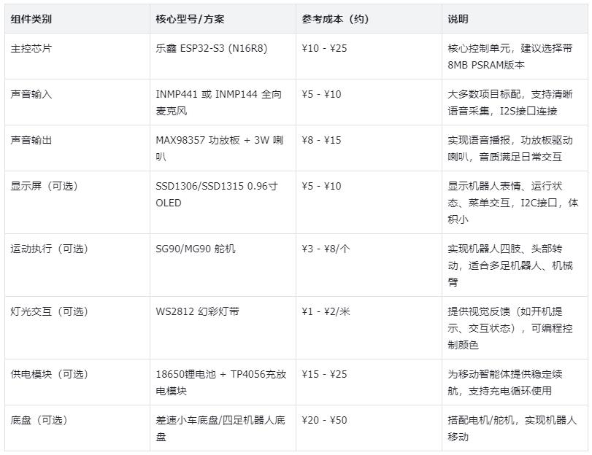
Task: Select the 运动执行（可选） cell
Action: (x=77, y=265)
